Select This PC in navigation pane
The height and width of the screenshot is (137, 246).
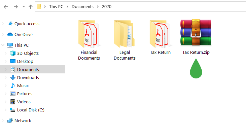pos(22,45)
